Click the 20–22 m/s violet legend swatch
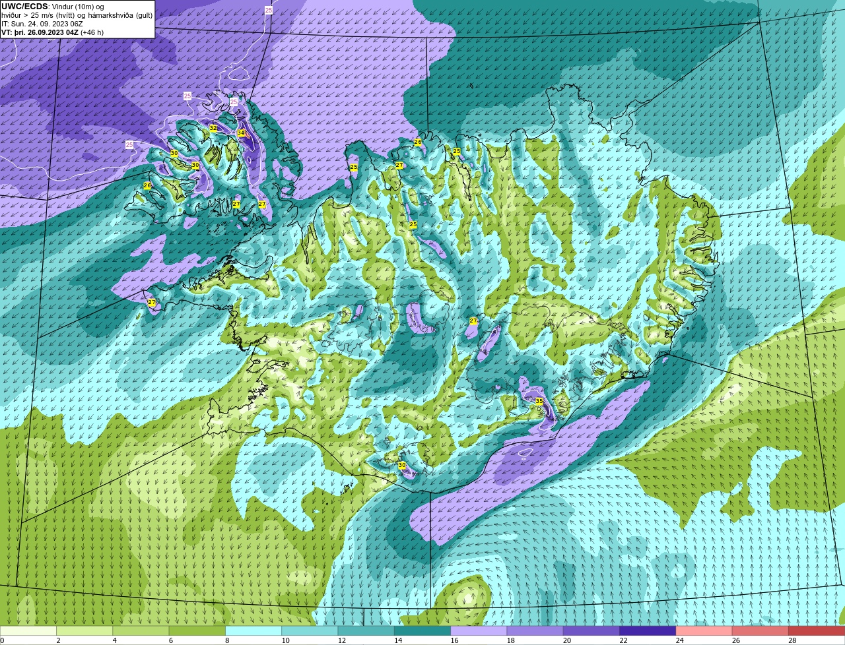The height and width of the screenshot is (645, 845). point(591,630)
